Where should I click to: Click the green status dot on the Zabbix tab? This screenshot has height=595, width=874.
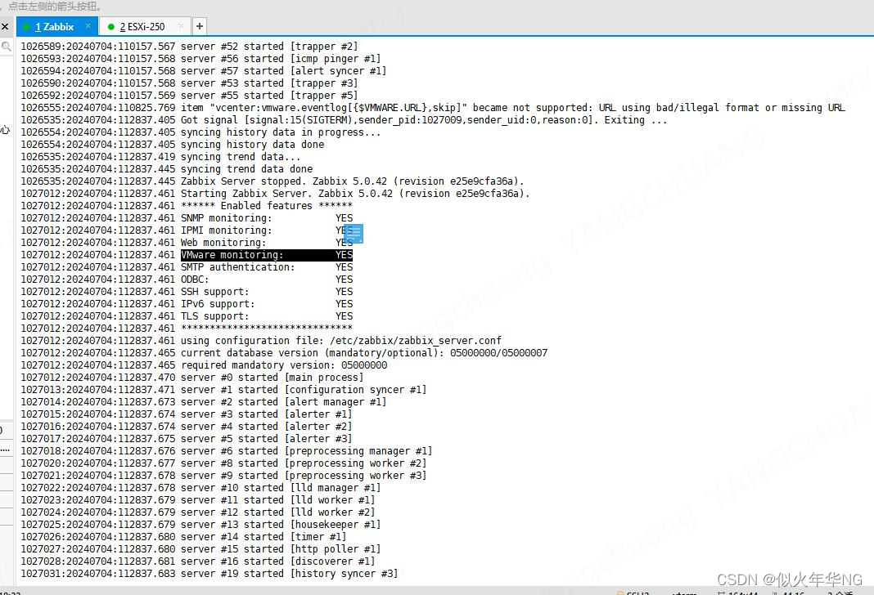click(x=26, y=27)
